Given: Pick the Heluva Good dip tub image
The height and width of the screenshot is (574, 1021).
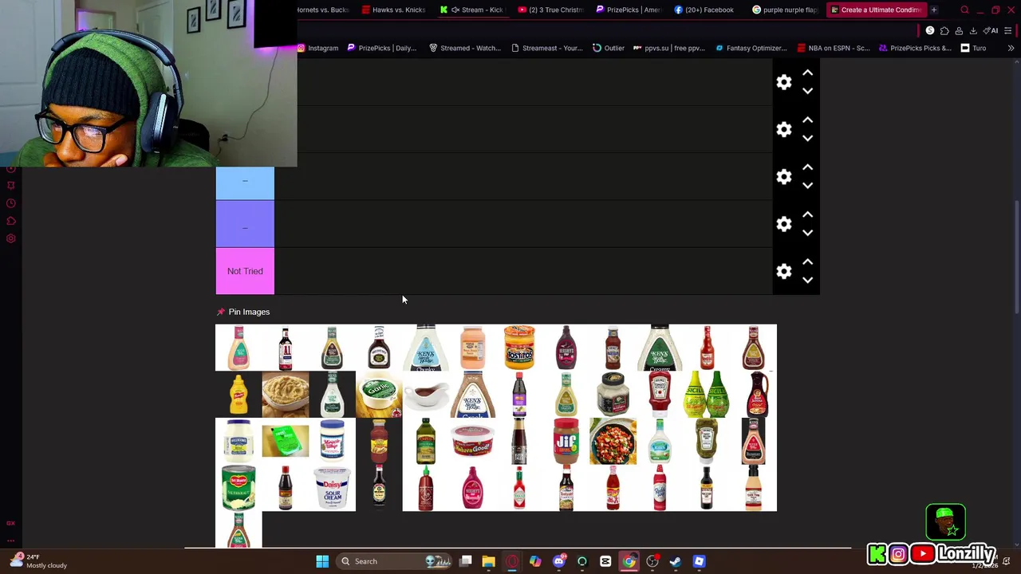Looking at the screenshot, I should (472, 441).
